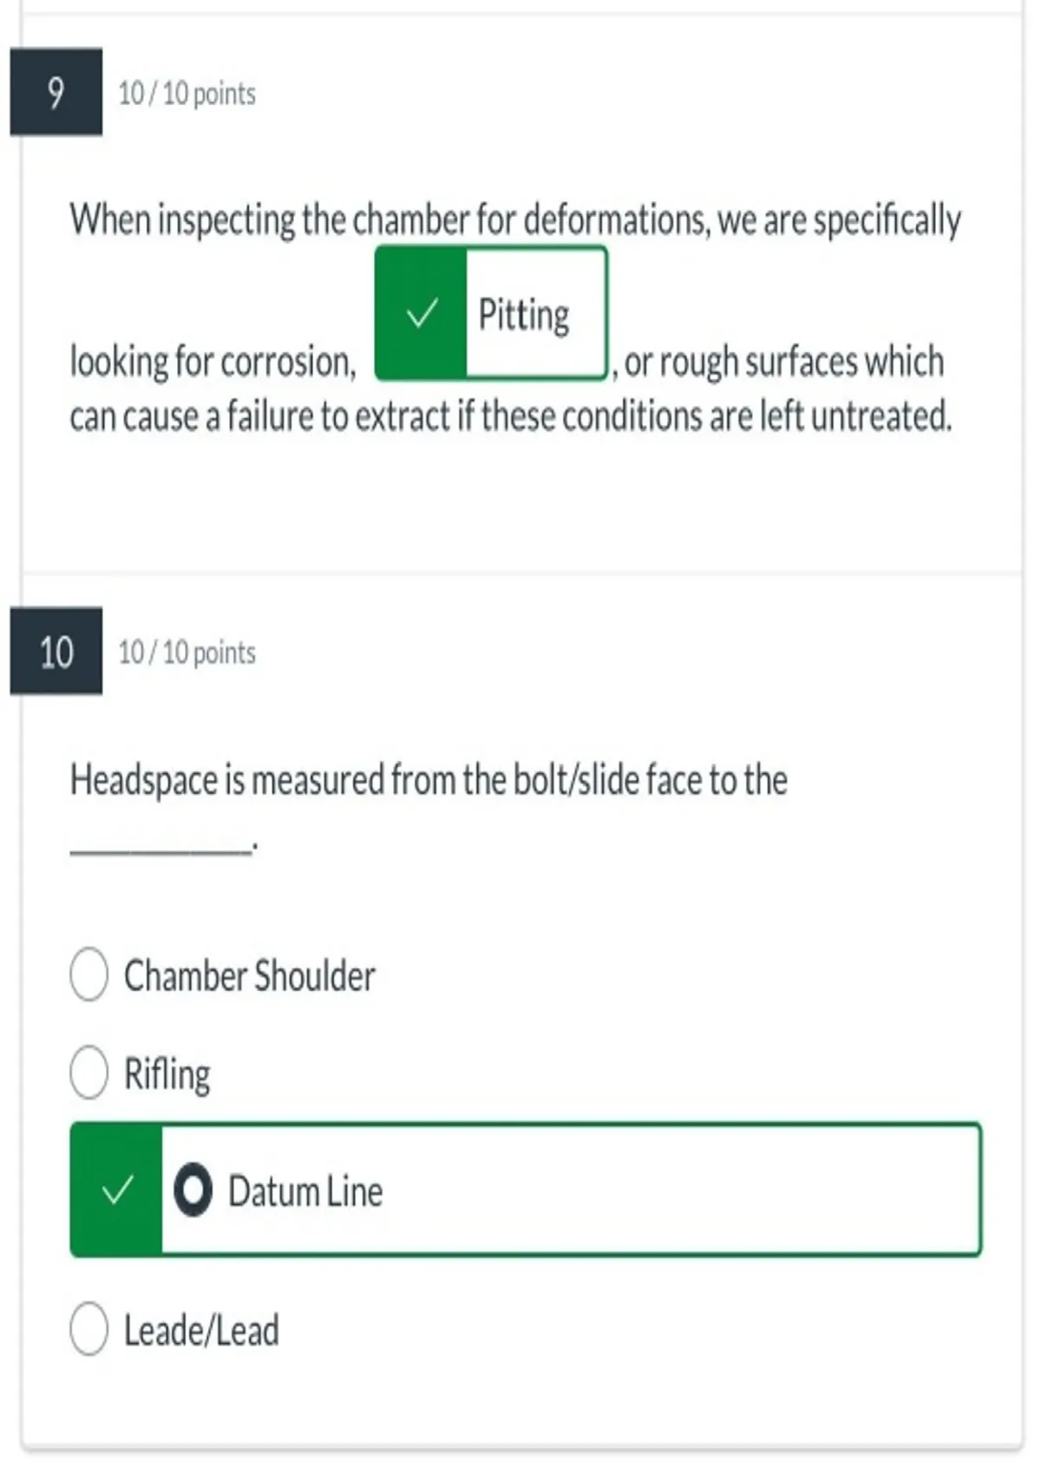Click the filled Datum Line radio button
Viewport: 1041px width, 1475px height.
[x=193, y=1189]
